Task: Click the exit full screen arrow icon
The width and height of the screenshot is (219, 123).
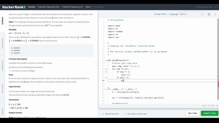Action: (216, 7)
